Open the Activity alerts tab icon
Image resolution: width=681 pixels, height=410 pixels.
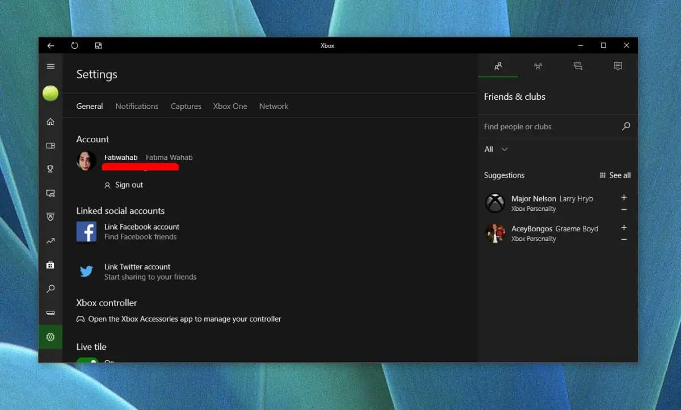[618, 66]
